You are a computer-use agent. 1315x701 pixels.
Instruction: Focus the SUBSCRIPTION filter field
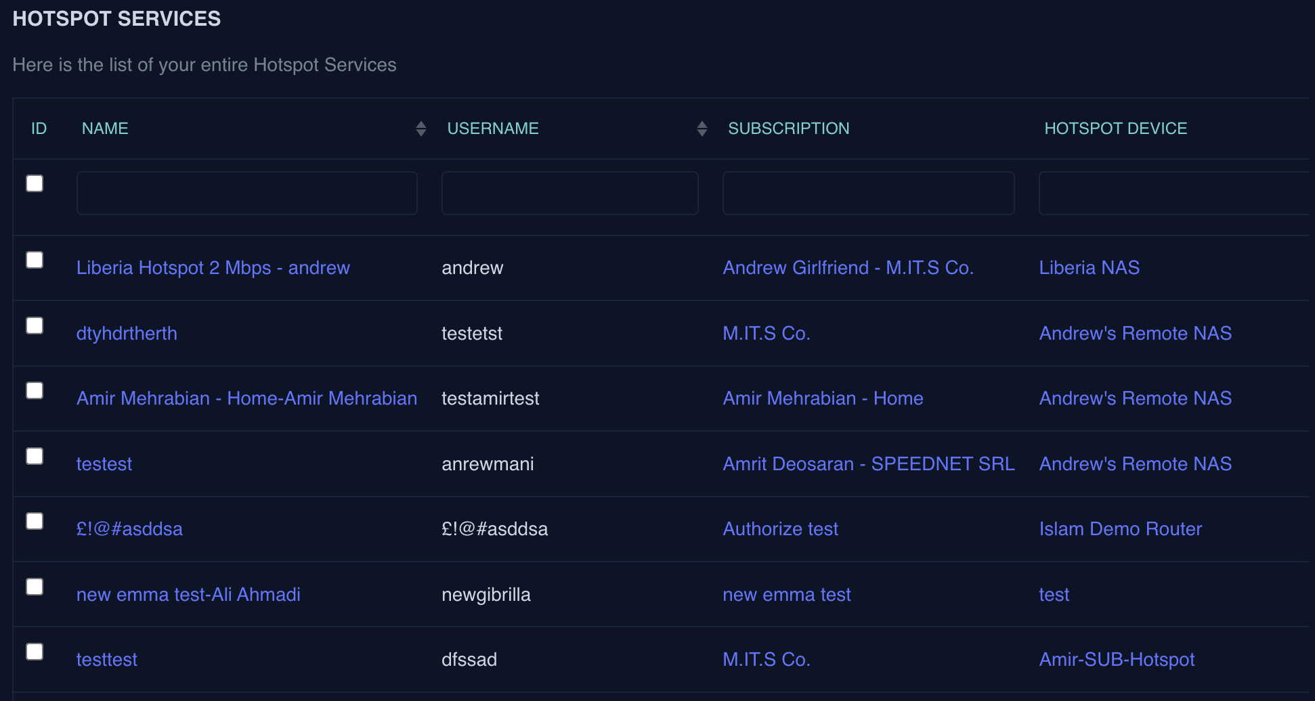click(x=869, y=193)
